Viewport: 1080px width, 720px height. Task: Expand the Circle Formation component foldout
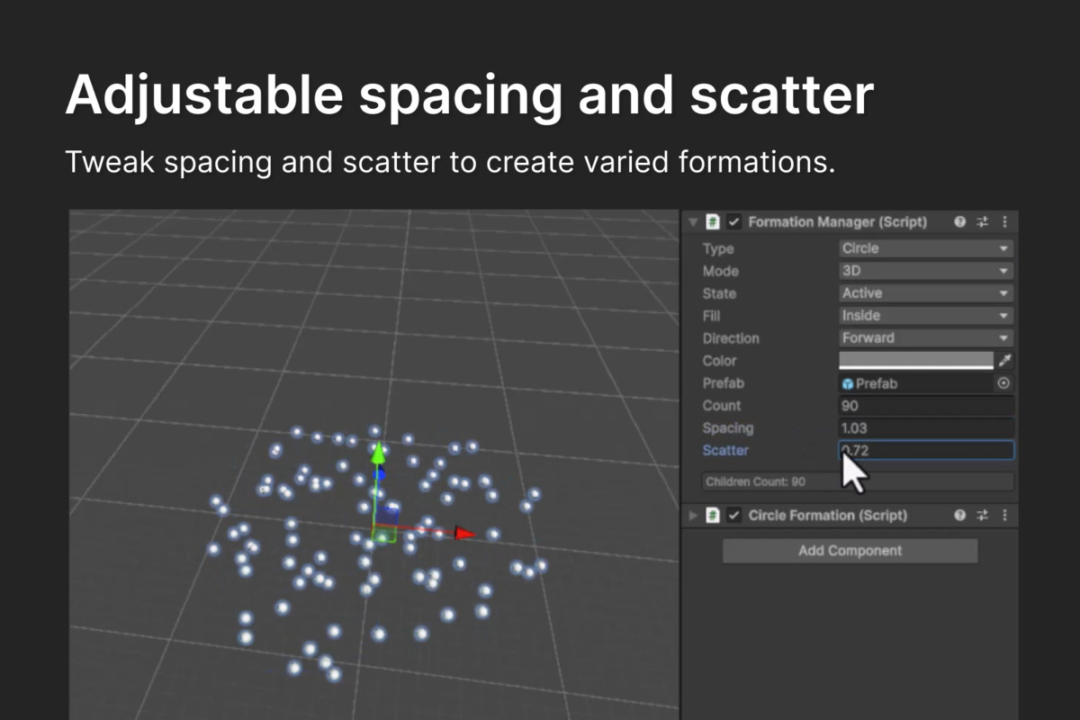click(693, 516)
